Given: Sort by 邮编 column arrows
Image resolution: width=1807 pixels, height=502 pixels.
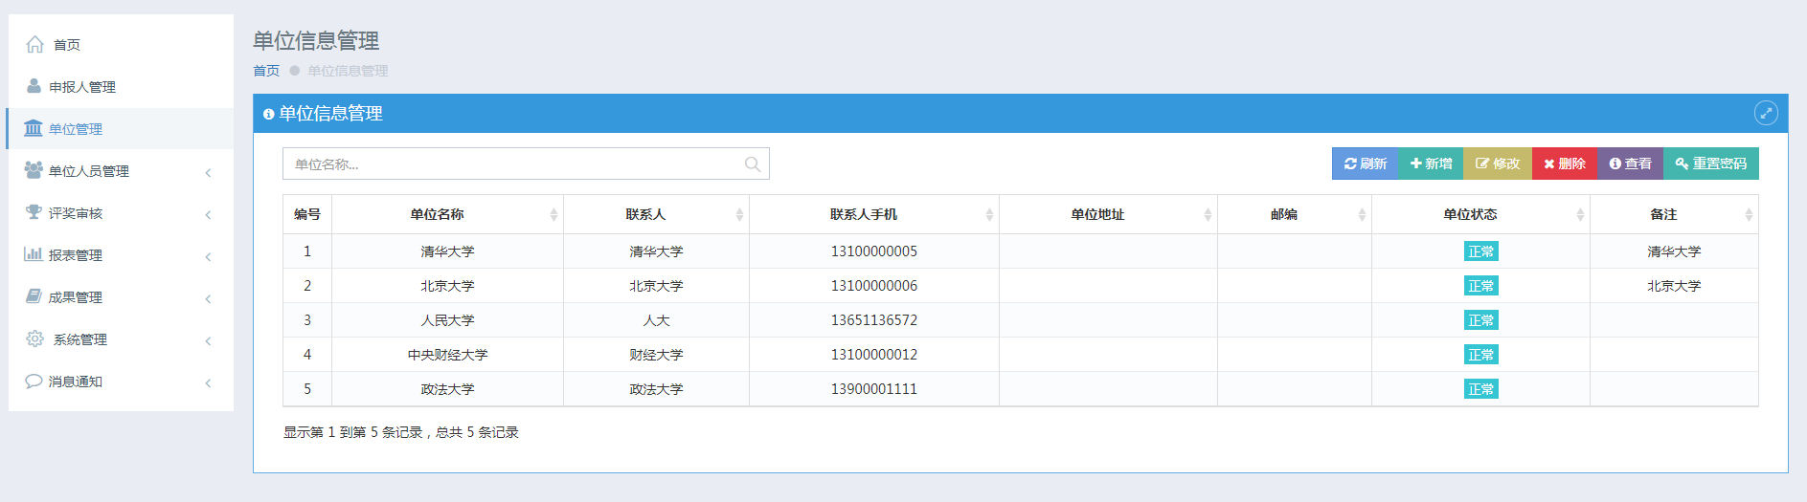Looking at the screenshot, I should pos(1362,215).
